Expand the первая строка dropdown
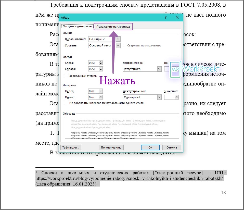 point(160,69)
